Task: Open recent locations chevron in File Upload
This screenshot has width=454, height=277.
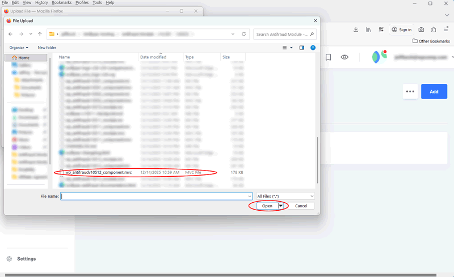Action: pyautogui.click(x=31, y=34)
